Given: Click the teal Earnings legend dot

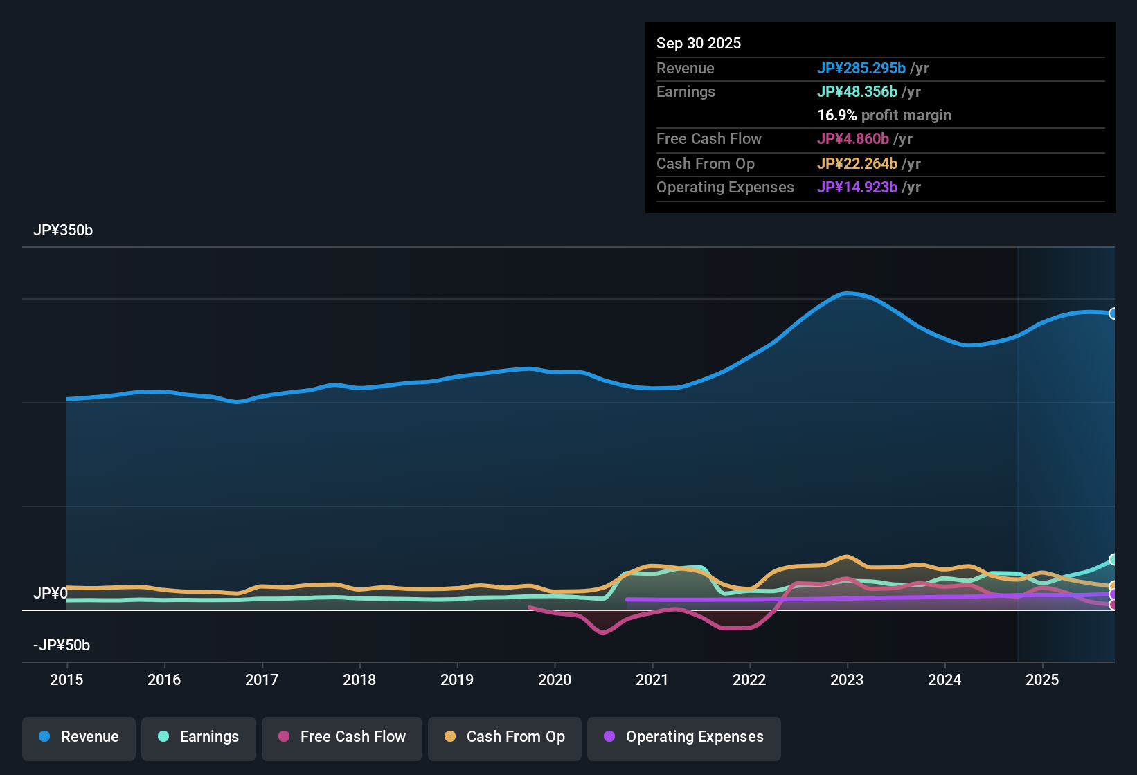Looking at the screenshot, I should click(x=163, y=737).
